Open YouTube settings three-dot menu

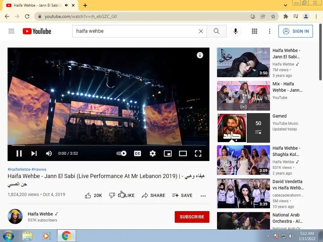pyautogui.click(x=269, y=31)
